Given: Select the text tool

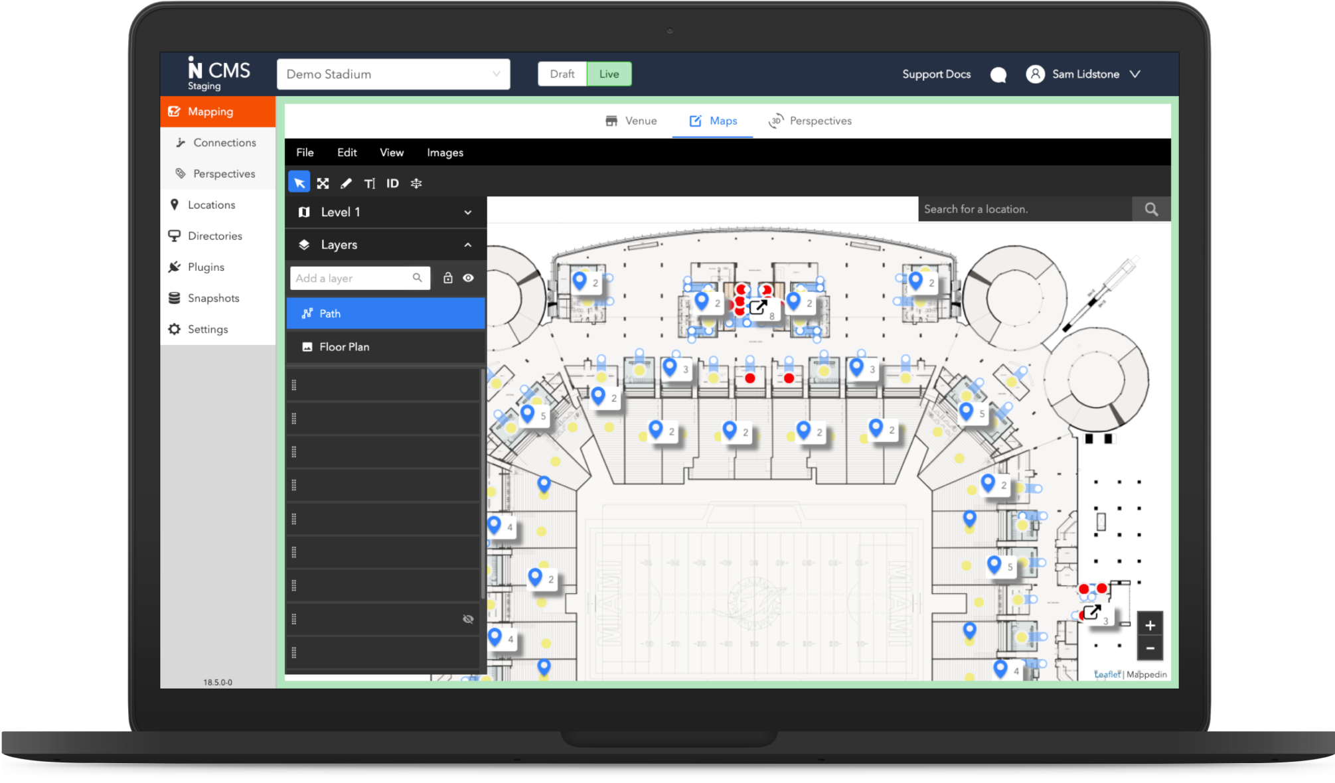Looking at the screenshot, I should tap(371, 182).
